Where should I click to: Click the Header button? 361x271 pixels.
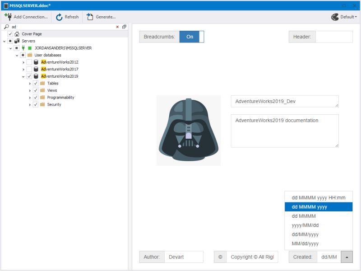coord(301,37)
